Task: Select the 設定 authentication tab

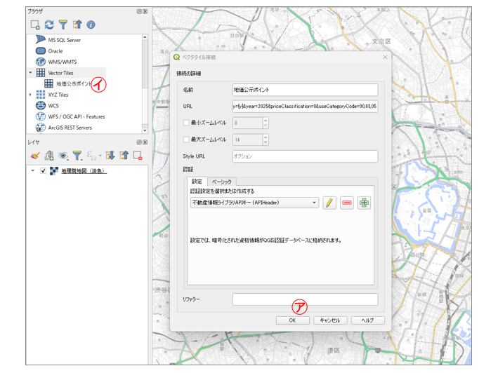Action: (197, 182)
